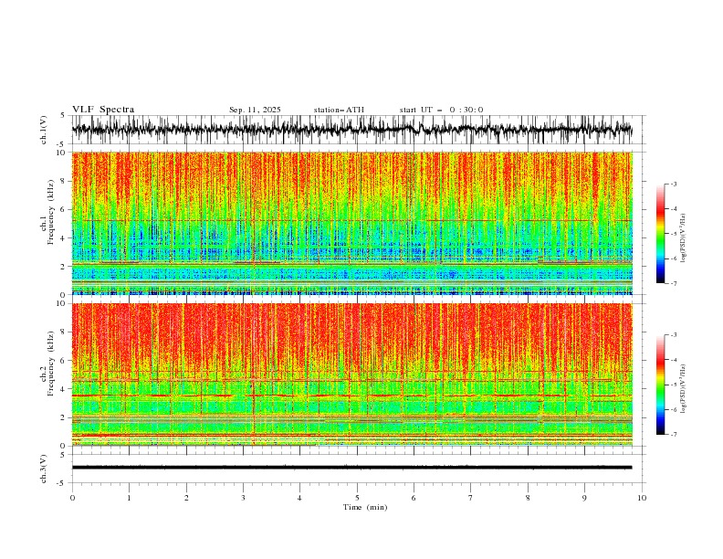
Task: Click the 'start UT = 0:30:0' text
Action: (441, 110)
